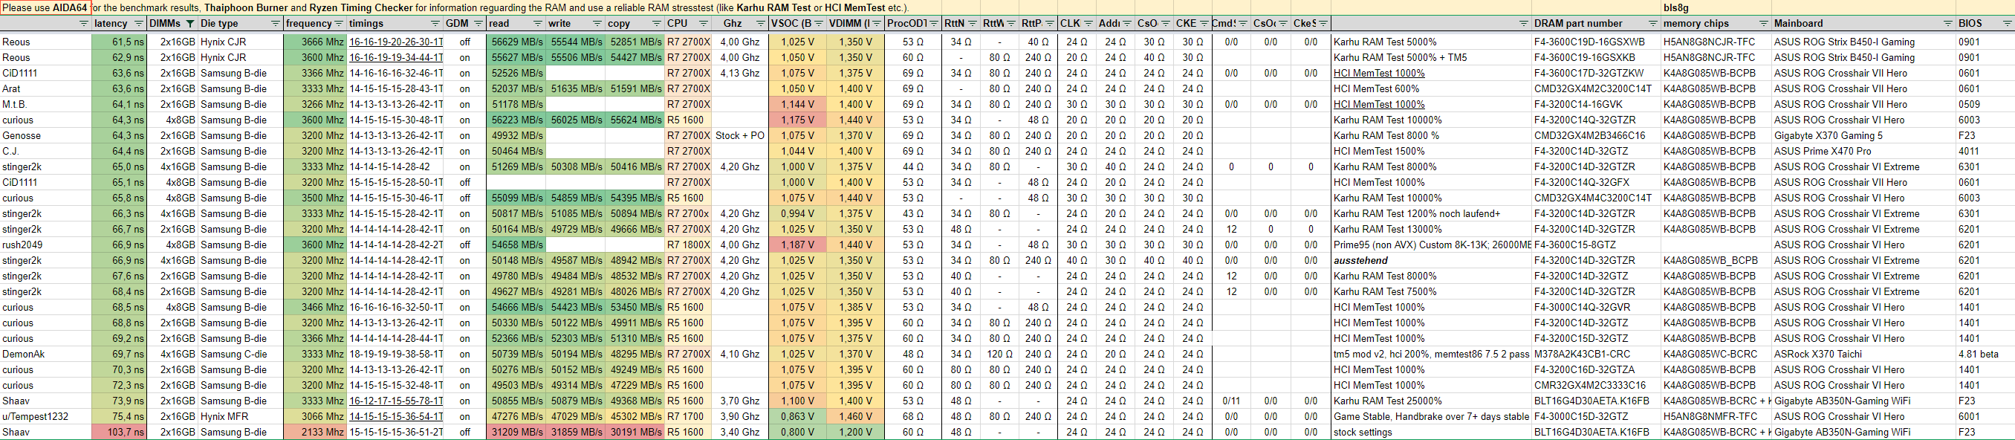Open the read column filter
The height and width of the screenshot is (440, 2015).
click(x=536, y=24)
